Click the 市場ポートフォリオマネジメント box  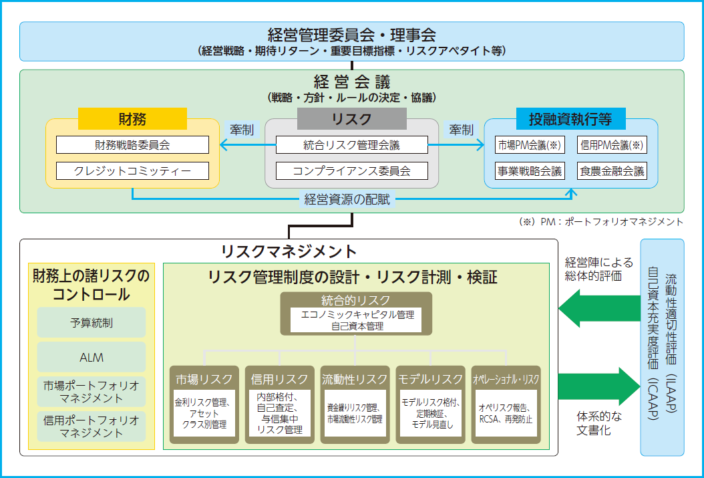[x=91, y=391]
